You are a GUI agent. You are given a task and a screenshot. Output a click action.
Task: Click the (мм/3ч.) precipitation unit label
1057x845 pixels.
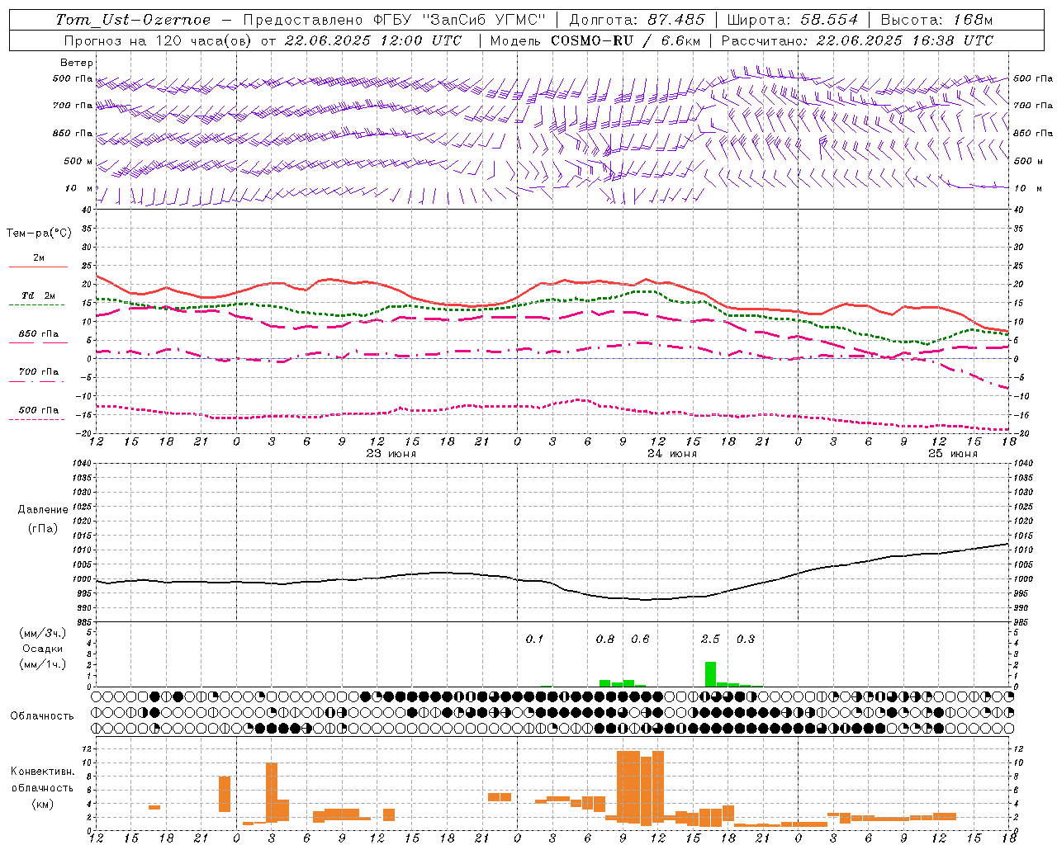pyautogui.click(x=42, y=633)
